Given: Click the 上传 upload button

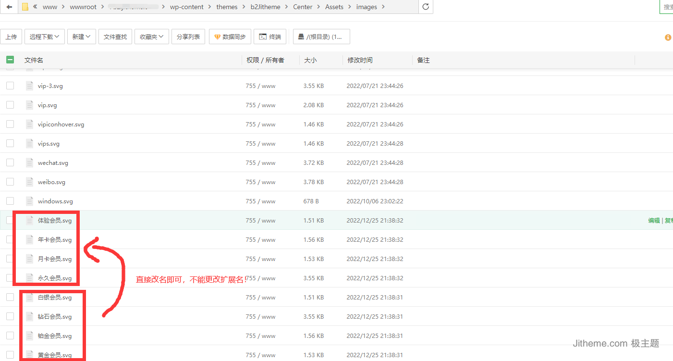Looking at the screenshot, I should pos(11,37).
